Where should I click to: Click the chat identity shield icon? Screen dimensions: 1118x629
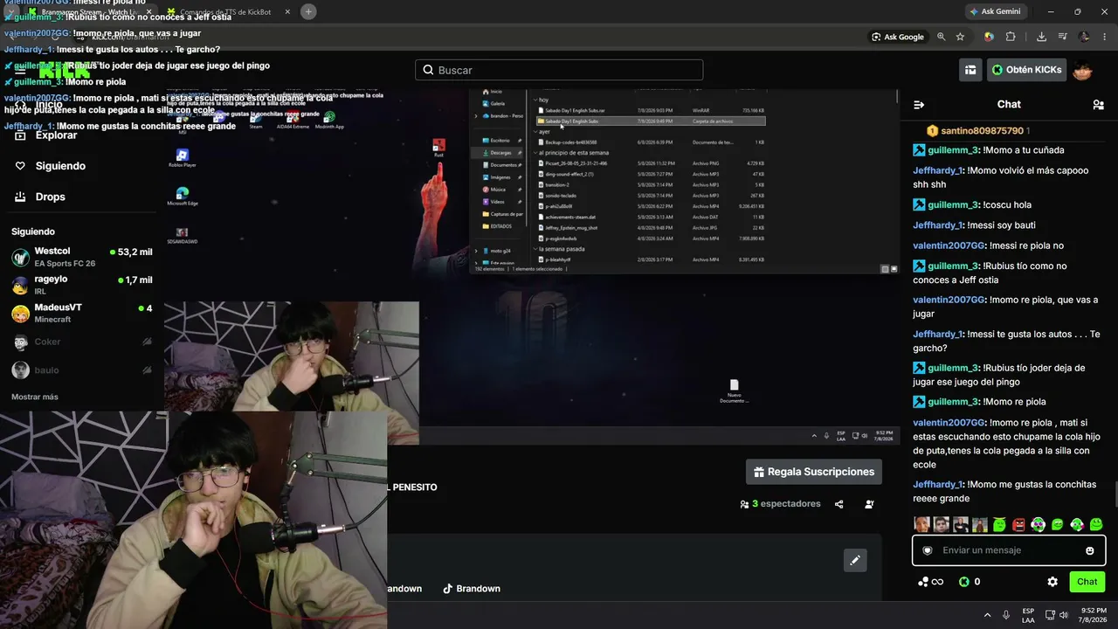point(928,550)
